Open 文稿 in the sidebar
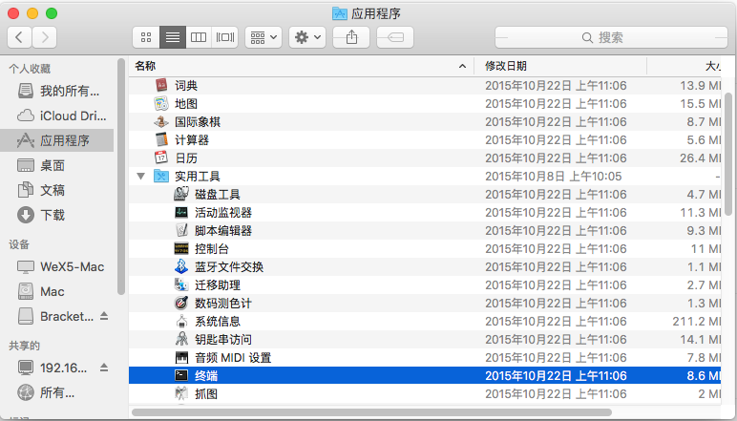737x421 pixels. pos(58,190)
